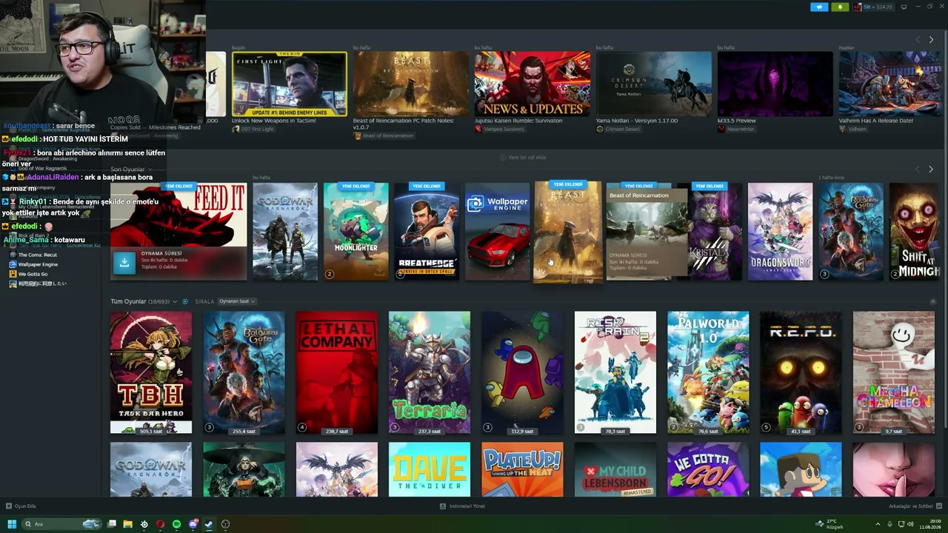The image size is (948, 533).
Task: Switch to Big Picture mode monitor icon
Action: tap(904, 7)
